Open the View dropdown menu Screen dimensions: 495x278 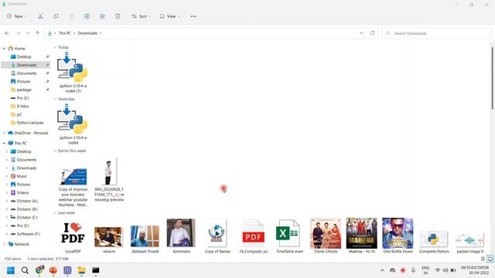pos(169,16)
